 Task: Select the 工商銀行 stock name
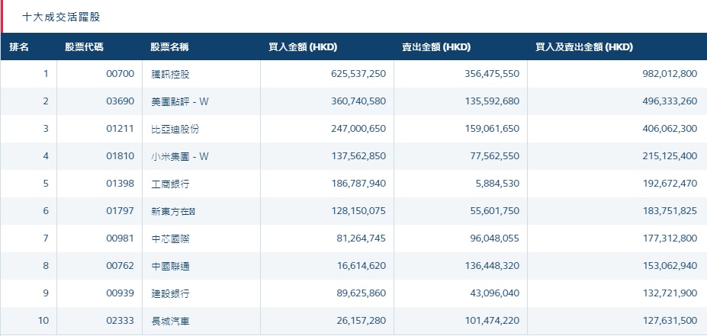coord(169,184)
